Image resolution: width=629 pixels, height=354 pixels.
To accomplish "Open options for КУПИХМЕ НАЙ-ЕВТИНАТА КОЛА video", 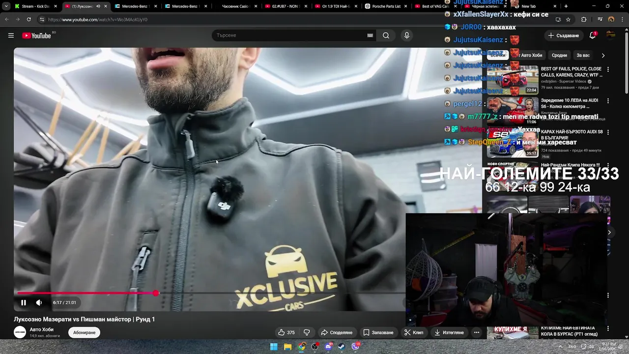I will click(608, 328).
